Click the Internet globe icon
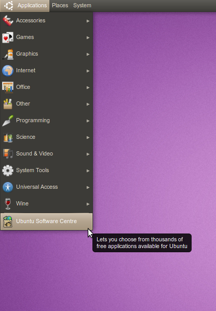Image resolution: width=216 pixels, height=311 pixels. pyautogui.click(x=8, y=70)
